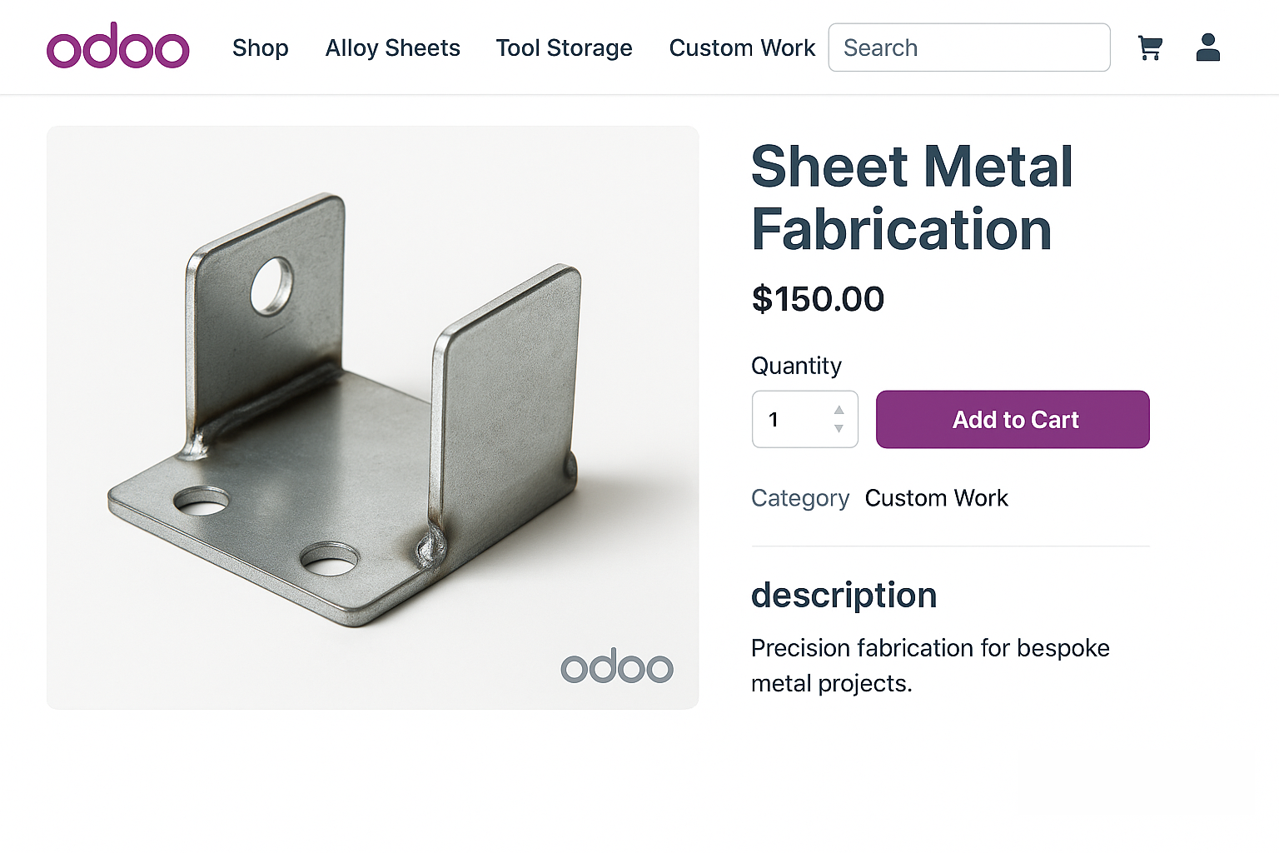Open the shopping cart icon
Screen dimensions: 1279x853
click(1150, 47)
